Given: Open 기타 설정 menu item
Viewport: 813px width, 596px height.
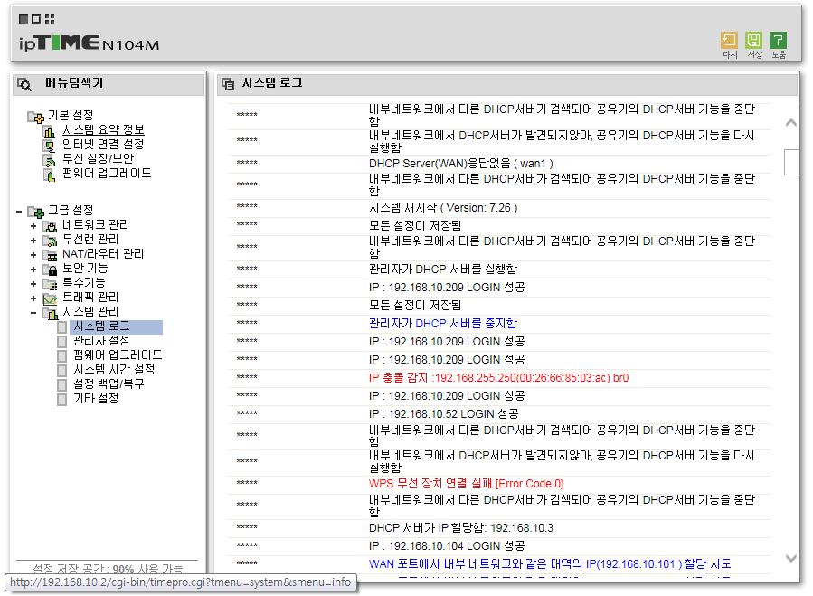Looking at the screenshot, I should coord(96,399).
